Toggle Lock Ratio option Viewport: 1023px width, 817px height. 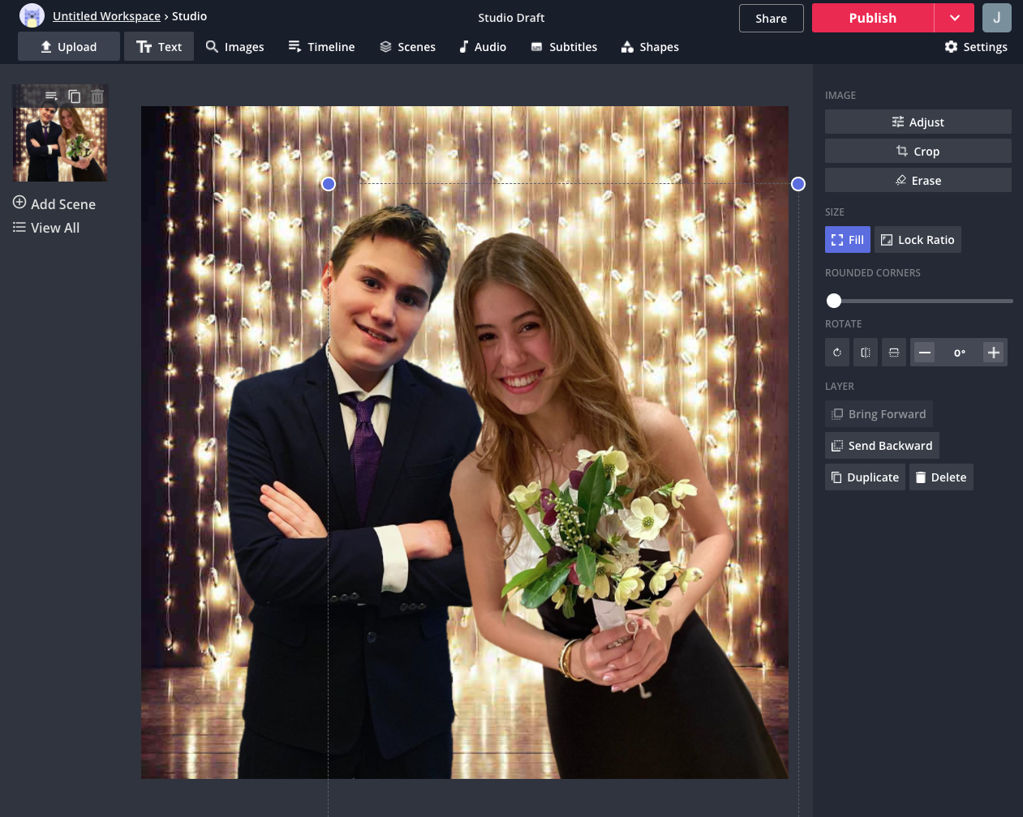[918, 240]
